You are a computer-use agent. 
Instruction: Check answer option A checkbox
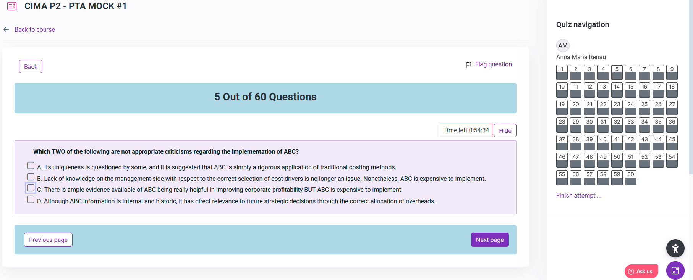point(31,166)
